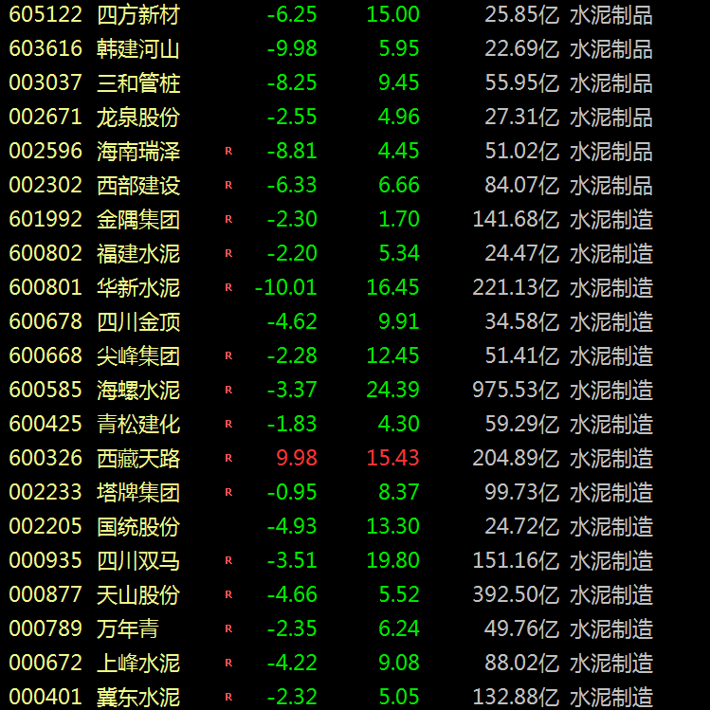Open stock 福建水泥
This screenshot has width=710, height=710.
point(138,253)
